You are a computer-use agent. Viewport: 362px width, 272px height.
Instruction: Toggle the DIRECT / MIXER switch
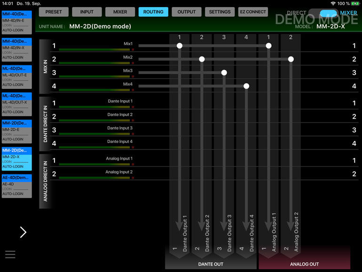(323, 13)
